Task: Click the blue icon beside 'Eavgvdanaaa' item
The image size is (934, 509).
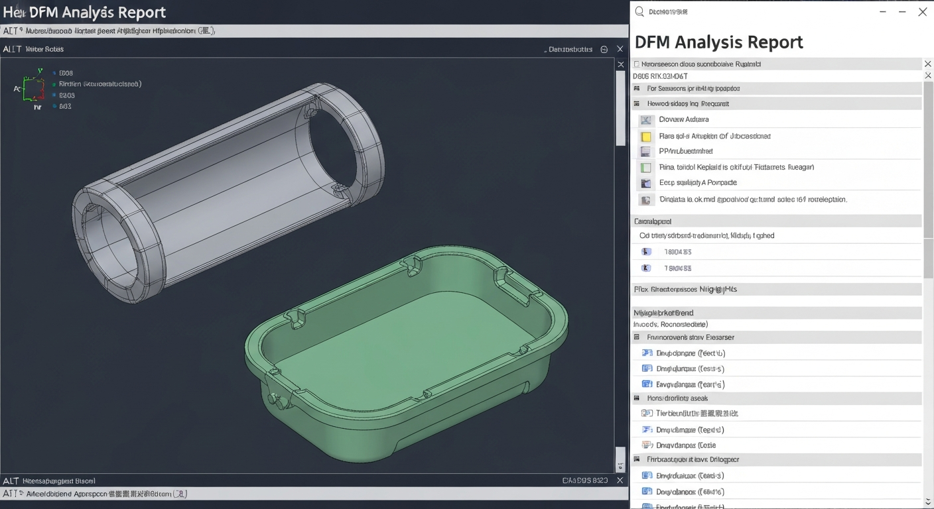Action: (x=647, y=384)
